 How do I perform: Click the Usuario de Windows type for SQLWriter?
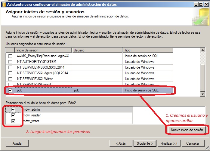[x=139, y=79]
